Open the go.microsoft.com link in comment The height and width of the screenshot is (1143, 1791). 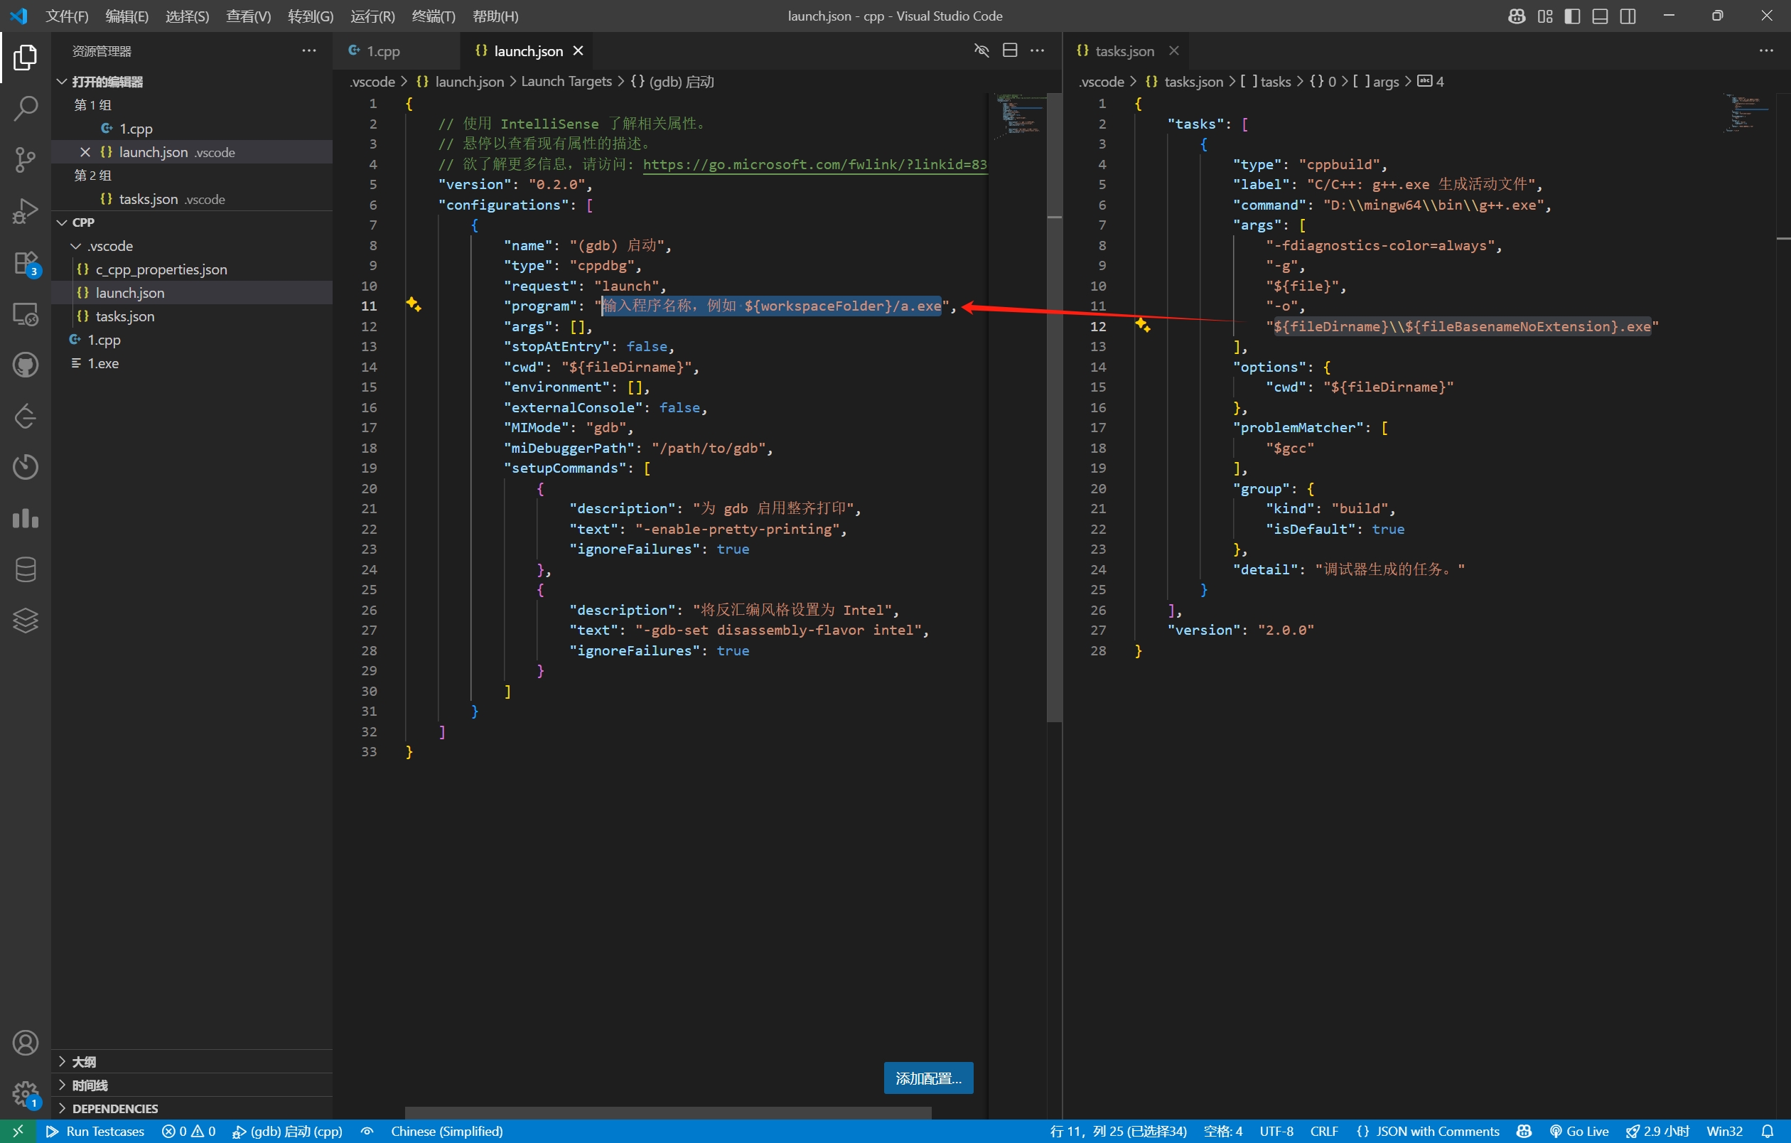pos(814,164)
